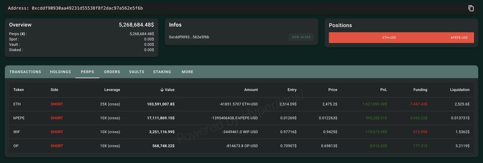Expand the More menu

[187, 72]
